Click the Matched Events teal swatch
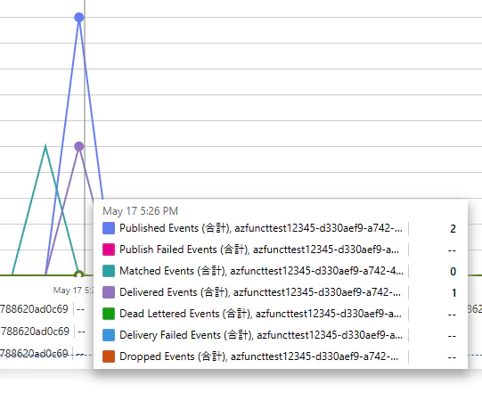482x393 pixels. tap(109, 271)
